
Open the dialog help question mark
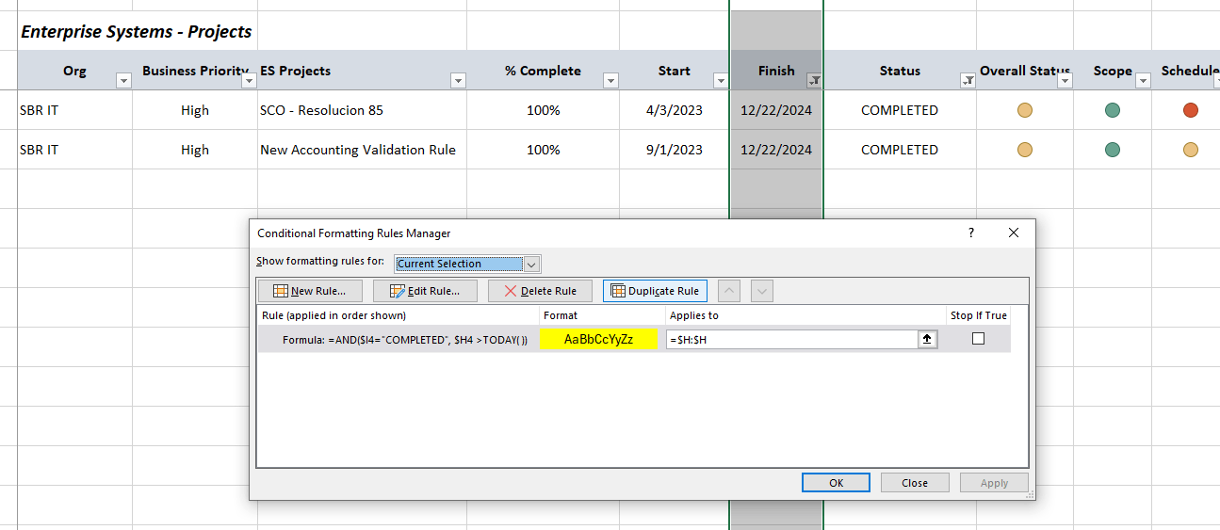point(971,233)
